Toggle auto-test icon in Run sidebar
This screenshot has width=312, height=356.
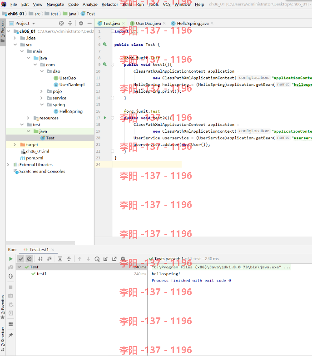[11, 276]
